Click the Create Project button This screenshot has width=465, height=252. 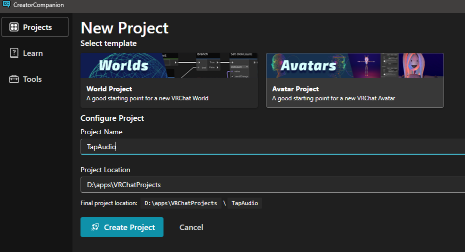coord(122,227)
